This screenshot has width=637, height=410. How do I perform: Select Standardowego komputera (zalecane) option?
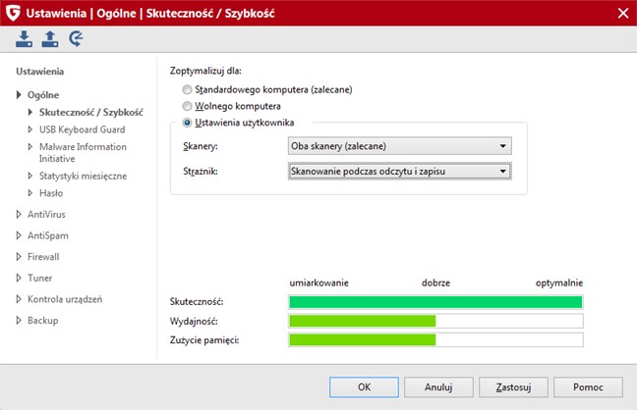tap(267, 89)
